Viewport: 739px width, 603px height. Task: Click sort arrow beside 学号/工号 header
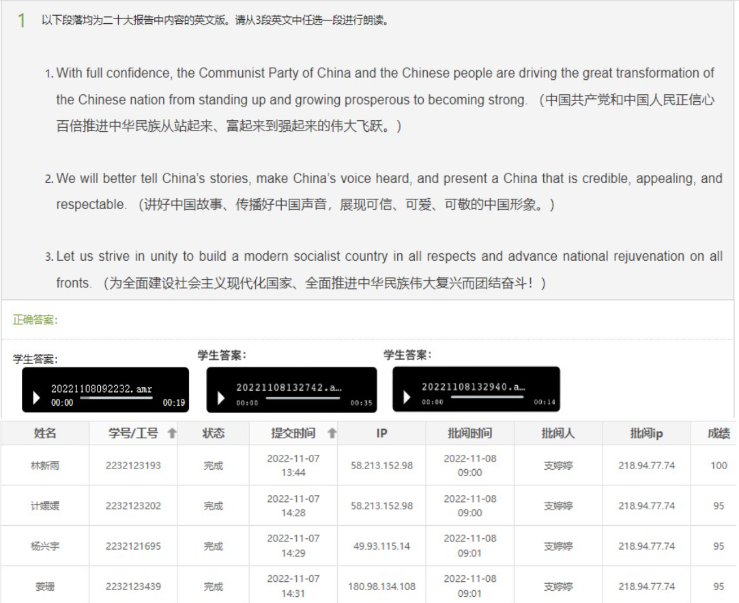click(x=172, y=433)
